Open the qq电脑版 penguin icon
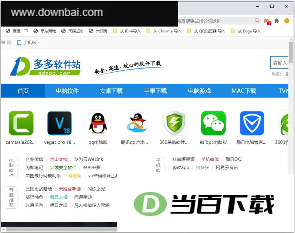 pyautogui.click(x=98, y=123)
